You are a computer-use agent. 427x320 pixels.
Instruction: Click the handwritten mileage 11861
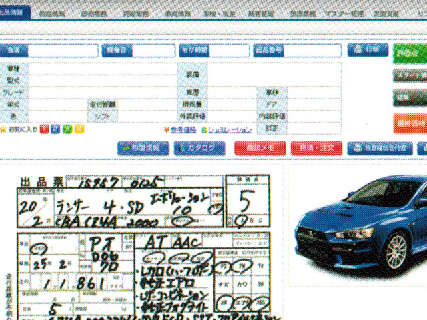(73, 283)
